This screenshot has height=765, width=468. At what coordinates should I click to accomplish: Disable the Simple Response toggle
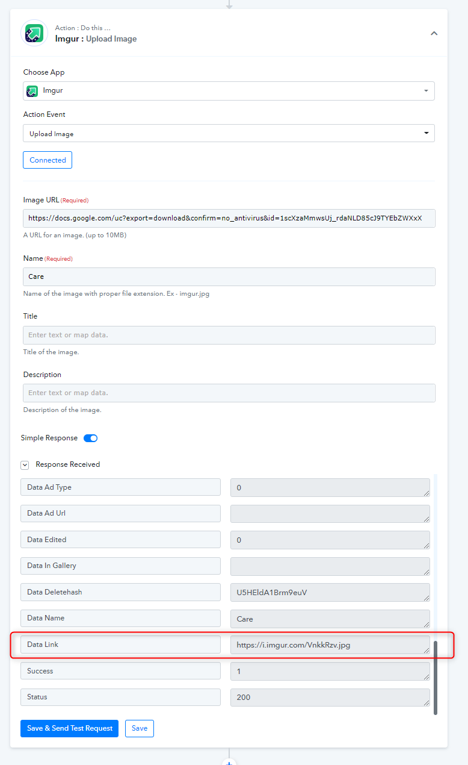(90, 438)
